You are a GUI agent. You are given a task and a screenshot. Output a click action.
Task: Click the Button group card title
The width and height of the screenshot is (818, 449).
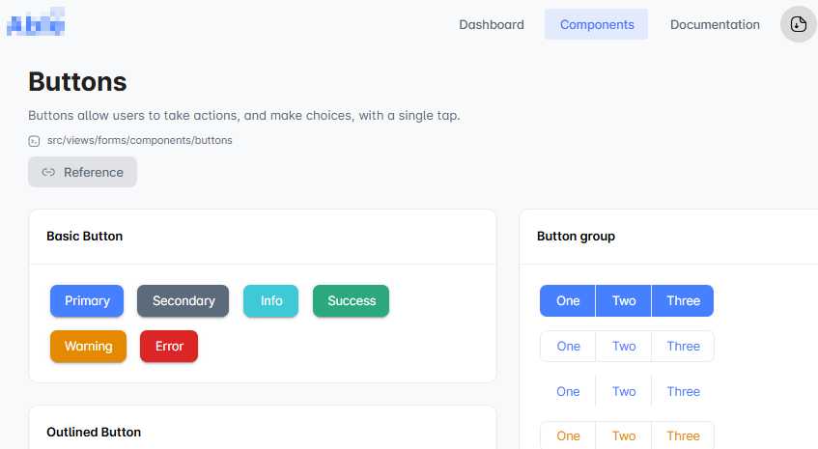576,237
